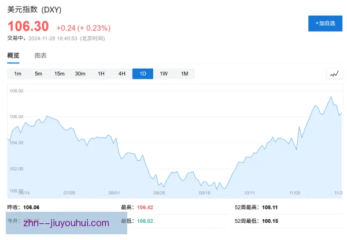
Task: Click the 10/11 date axis label
Action: coord(250,193)
